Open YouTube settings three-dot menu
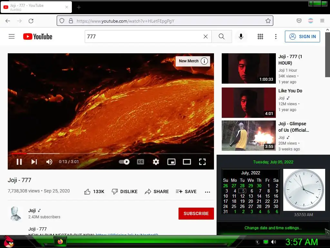The image size is (330, 248). tap(276, 36)
